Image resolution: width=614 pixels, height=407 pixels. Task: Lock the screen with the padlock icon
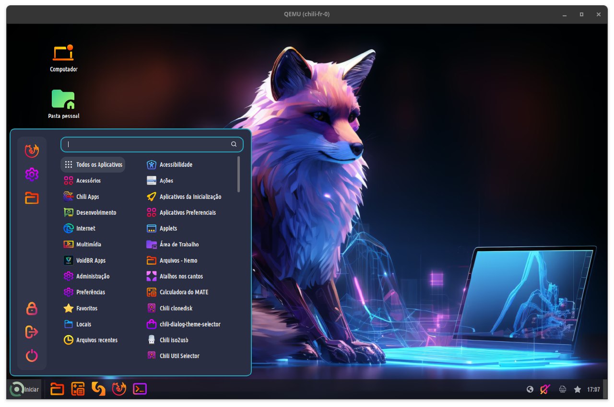coord(32,308)
